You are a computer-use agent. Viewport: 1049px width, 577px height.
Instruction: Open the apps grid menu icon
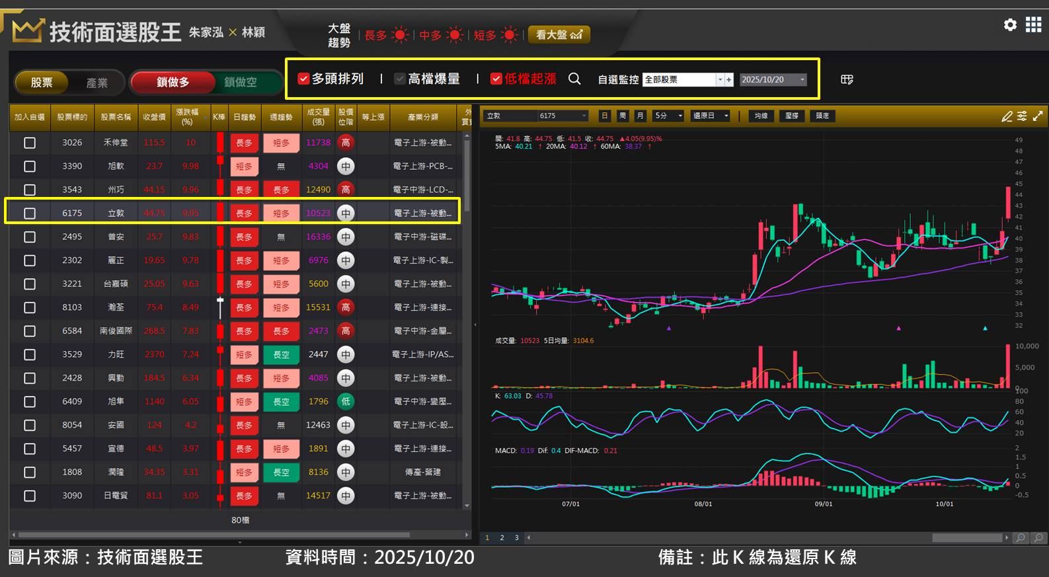[x=1033, y=25]
